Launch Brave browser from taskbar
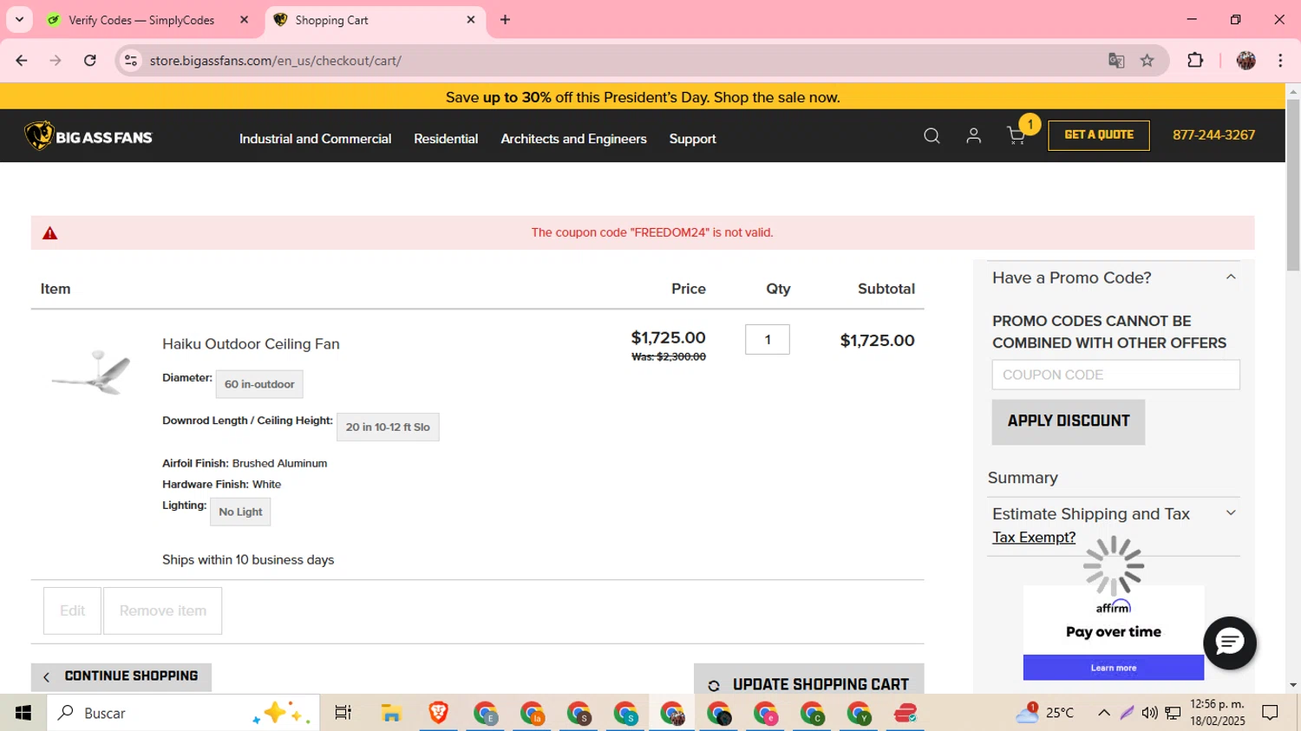 pos(438,713)
